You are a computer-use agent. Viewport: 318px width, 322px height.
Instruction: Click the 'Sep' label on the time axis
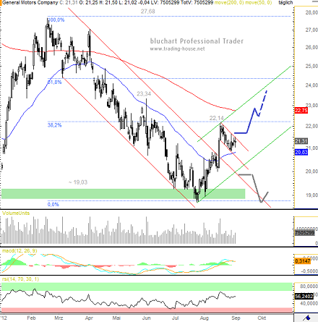236,318
